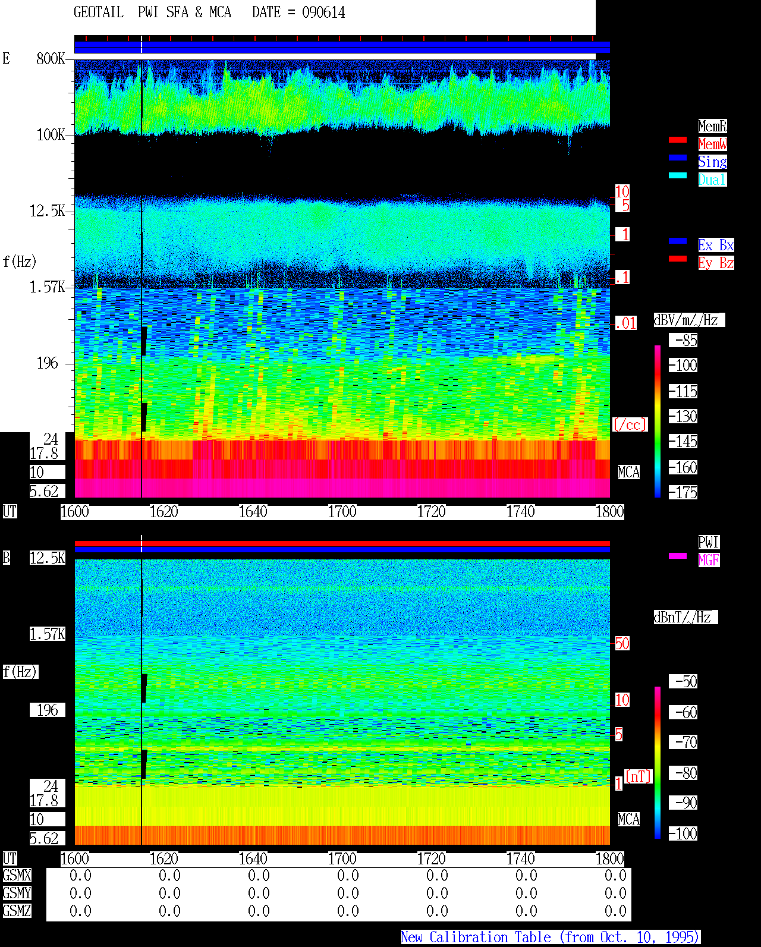Click the magenta MGF legend swatch
Image resolution: width=761 pixels, height=947 pixels.
coord(678,556)
